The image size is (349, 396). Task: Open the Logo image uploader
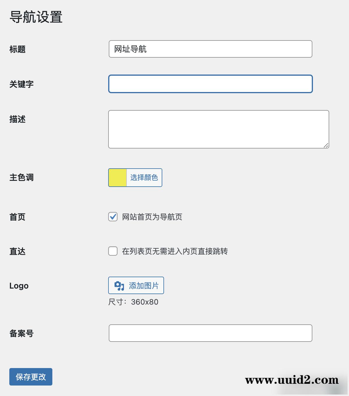(x=136, y=285)
